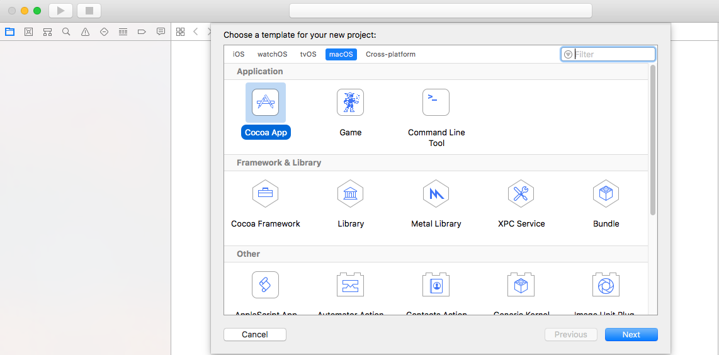The width and height of the screenshot is (719, 355).
Task: Open the Symbol navigator
Action: coord(47,31)
